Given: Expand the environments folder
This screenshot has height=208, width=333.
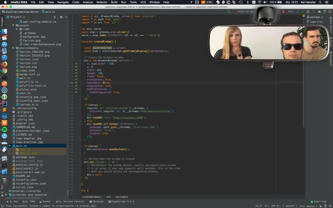Looking at the screenshot, I should point(13,48).
